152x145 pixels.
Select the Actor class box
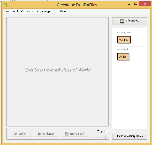[x=123, y=57]
